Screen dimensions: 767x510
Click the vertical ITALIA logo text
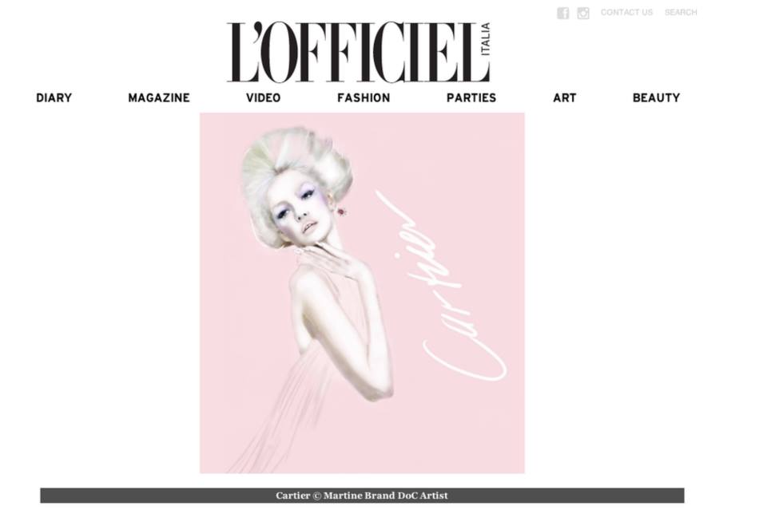point(485,39)
